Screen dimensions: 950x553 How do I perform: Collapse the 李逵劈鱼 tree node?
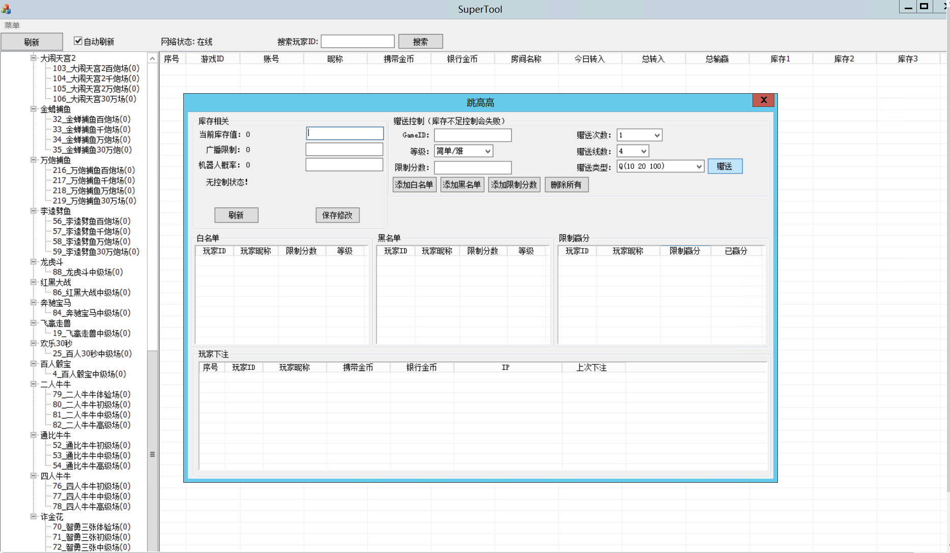point(34,211)
